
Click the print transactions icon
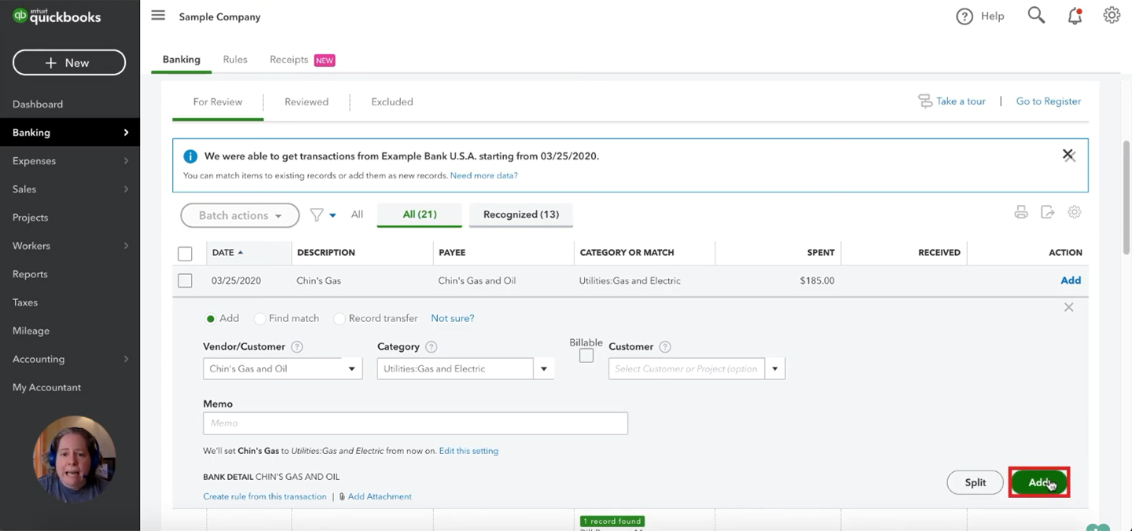(1021, 212)
